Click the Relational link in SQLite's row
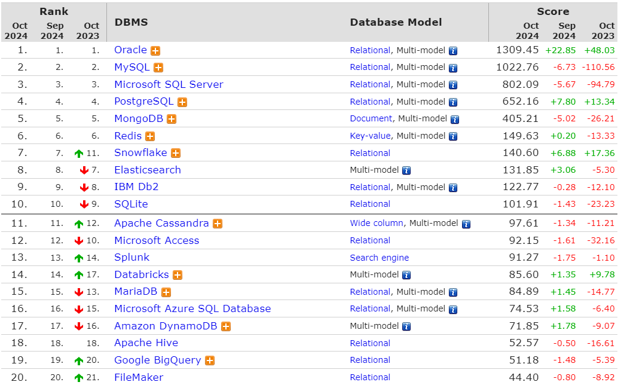The image size is (627, 385). pyautogui.click(x=370, y=204)
